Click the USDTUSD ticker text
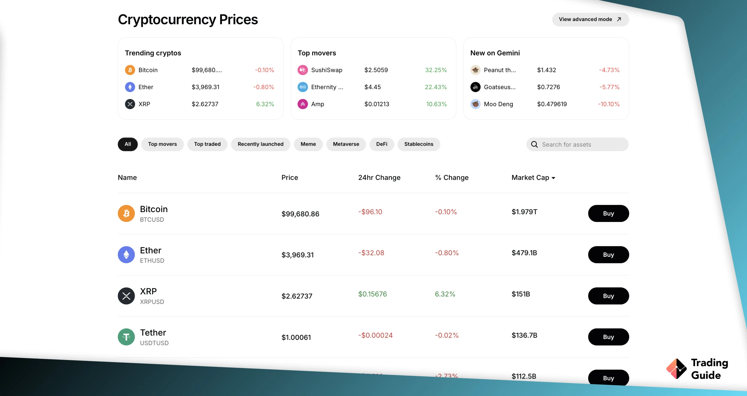The width and height of the screenshot is (747, 396). (154, 343)
